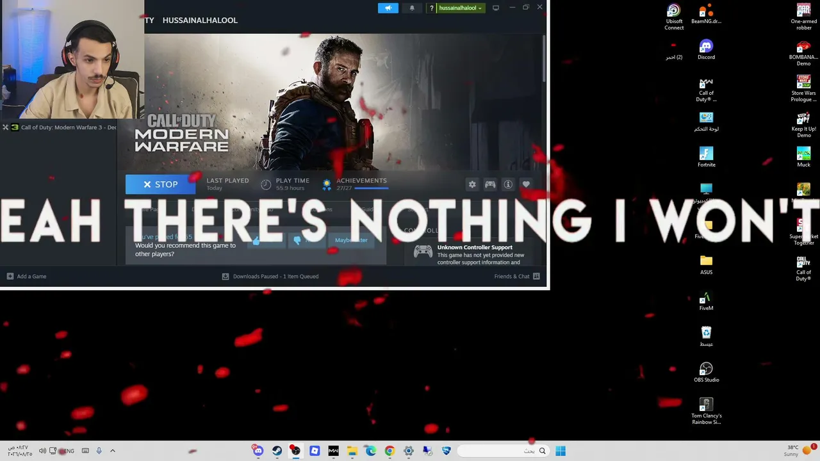
Task: Open Fortnite desktop shortcut
Action: click(x=706, y=158)
